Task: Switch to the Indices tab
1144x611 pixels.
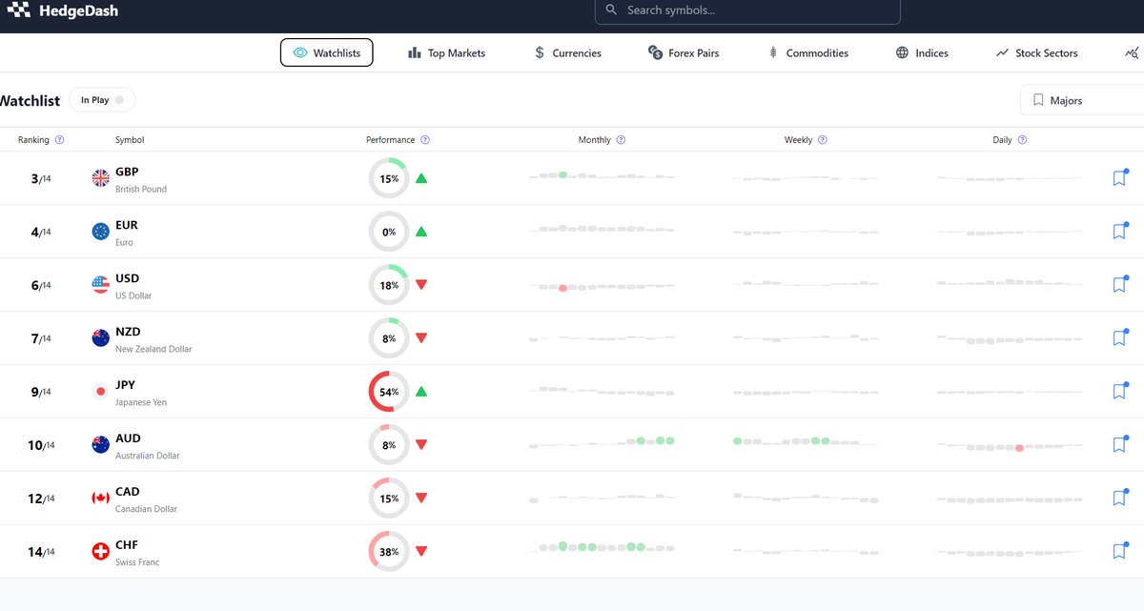Action: pos(922,53)
